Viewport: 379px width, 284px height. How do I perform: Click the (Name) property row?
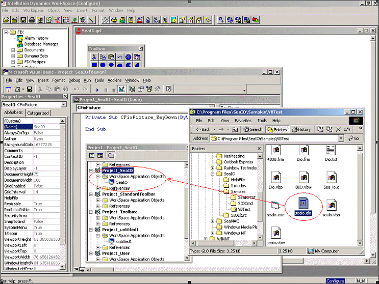tap(32, 127)
